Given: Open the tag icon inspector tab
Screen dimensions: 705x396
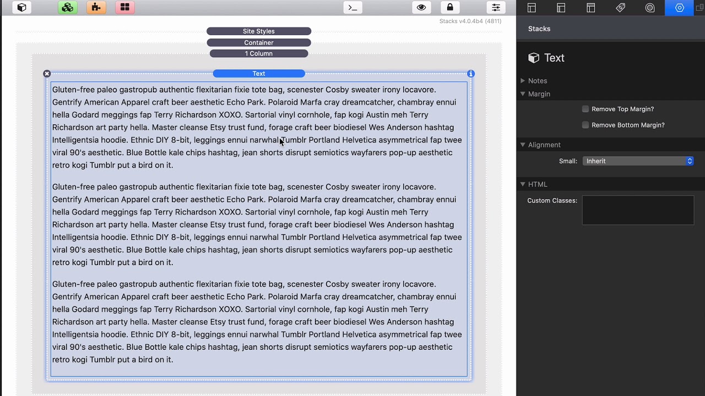Looking at the screenshot, I should coord(620,8).
